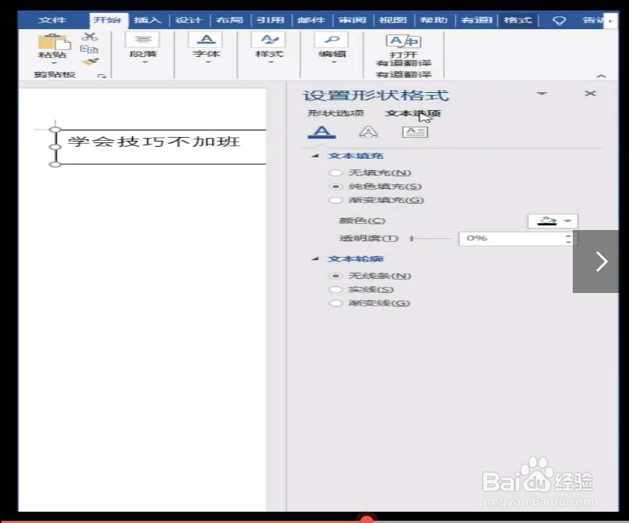The image size is (629, 523).
Task: Open the Styles (样式) group icon
Action: click(269, 40)
